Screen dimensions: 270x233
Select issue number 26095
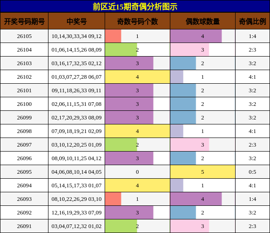(x=24, y=172)
